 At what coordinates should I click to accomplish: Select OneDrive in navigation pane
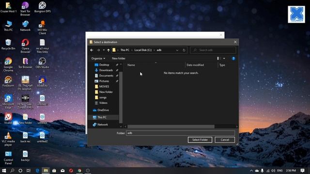click(x=103, y=110)
